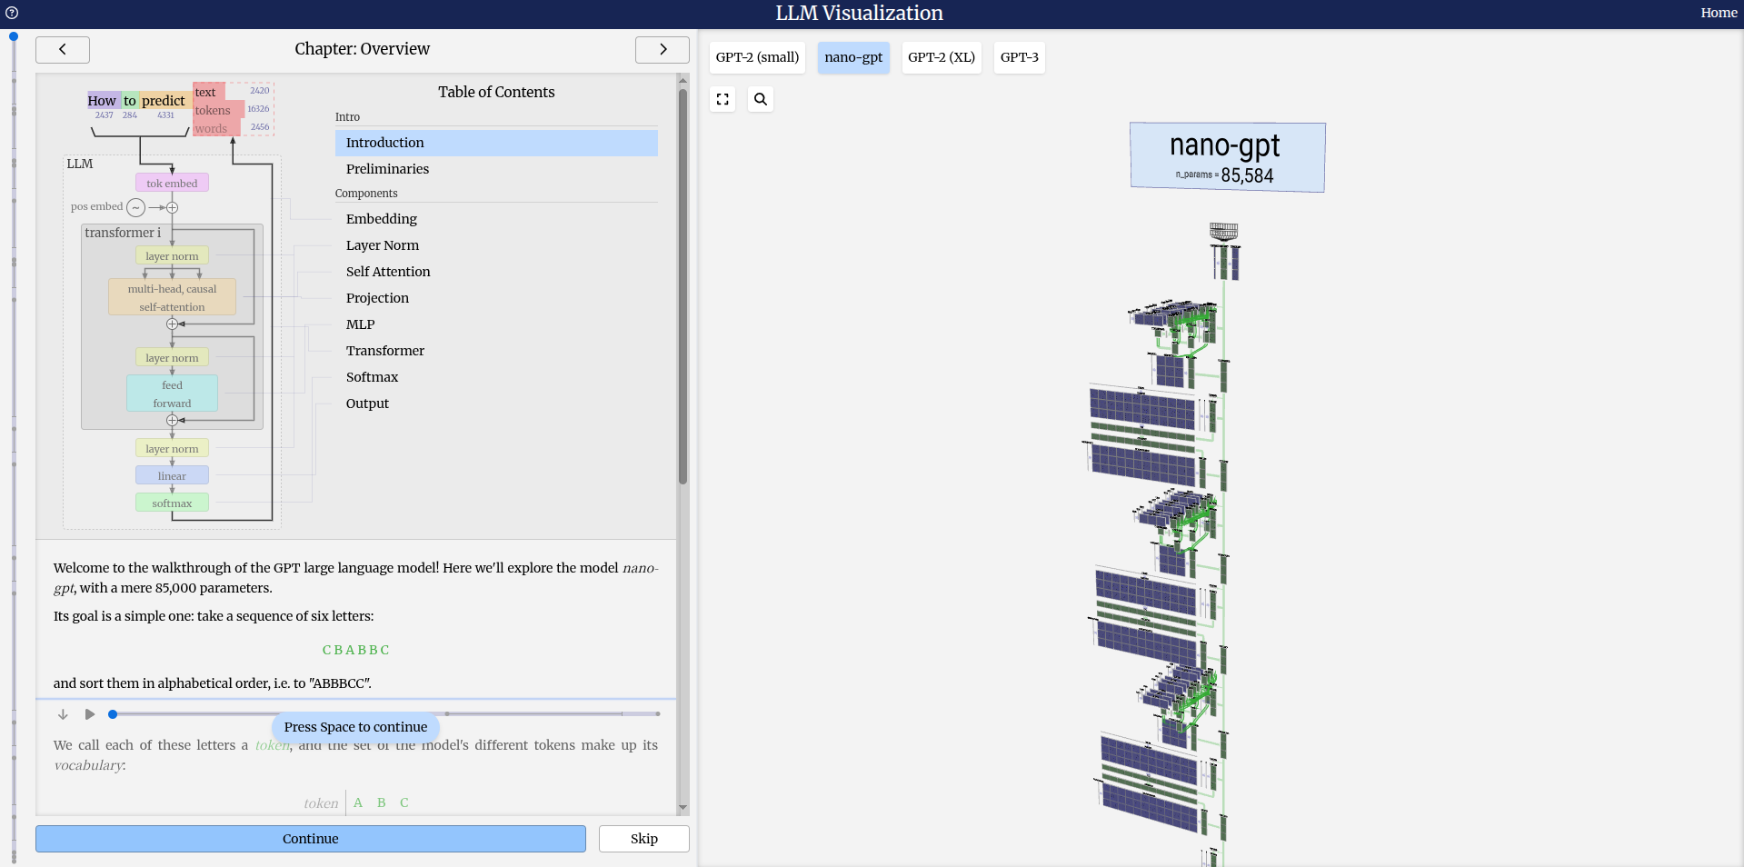Click walkthrough progress slider handle
1744x867 pixels.
pyautogui.click(x=113, y=714)
